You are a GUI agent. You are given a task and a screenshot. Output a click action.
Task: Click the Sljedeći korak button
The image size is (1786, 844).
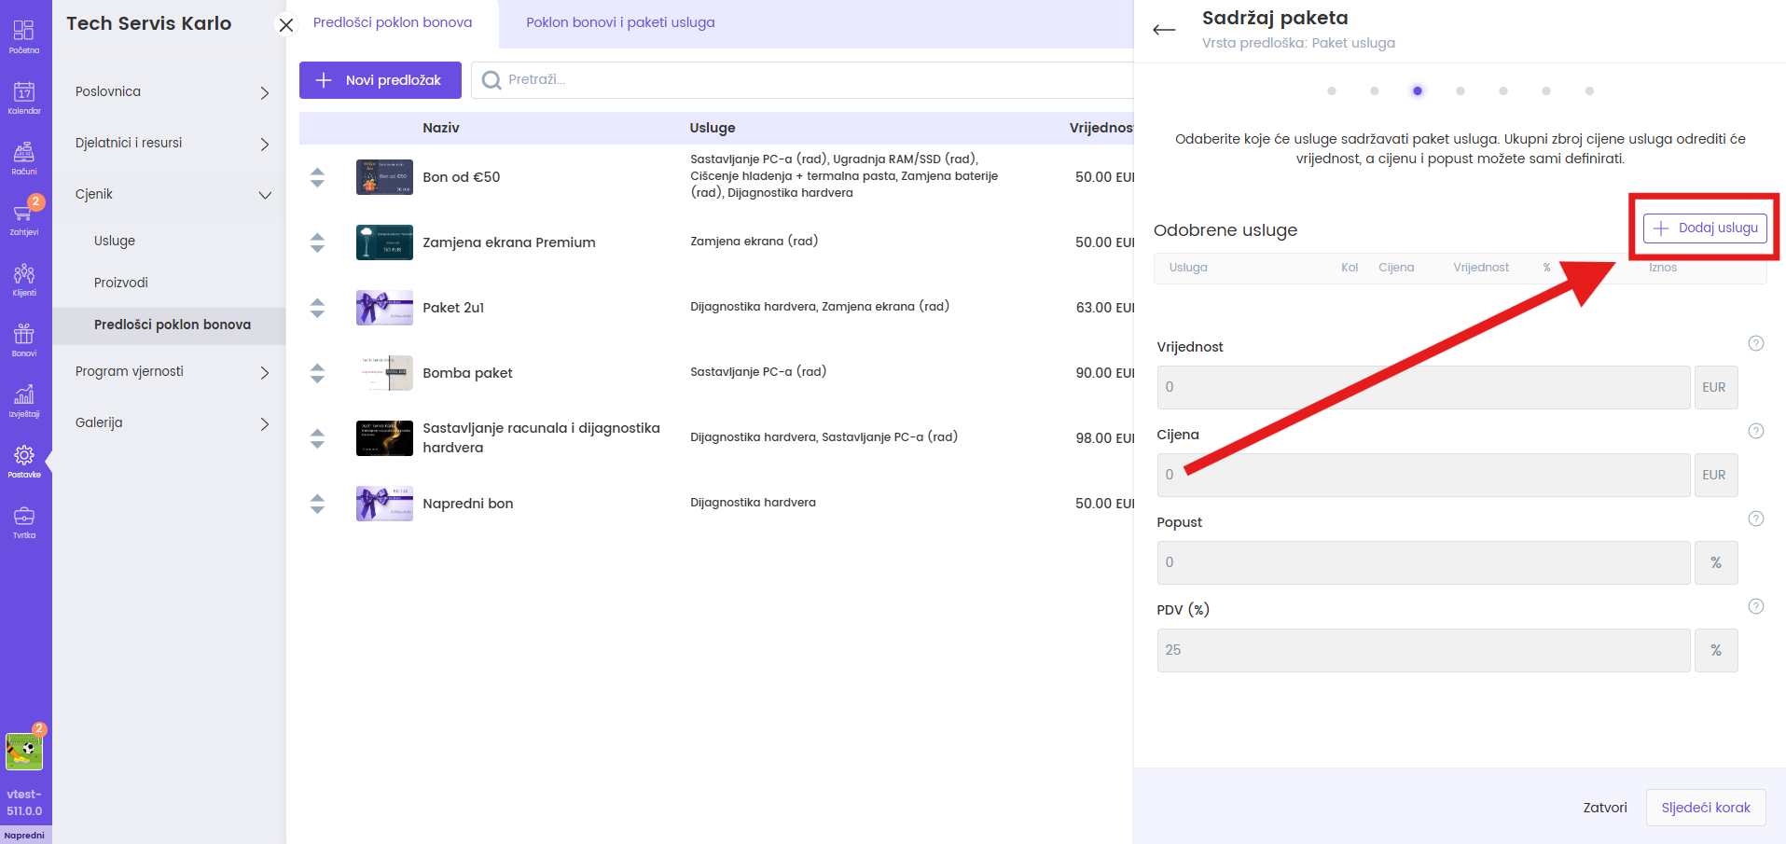1705,808
